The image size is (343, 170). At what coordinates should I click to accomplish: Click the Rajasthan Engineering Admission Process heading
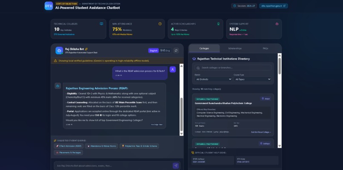point(97,88)
